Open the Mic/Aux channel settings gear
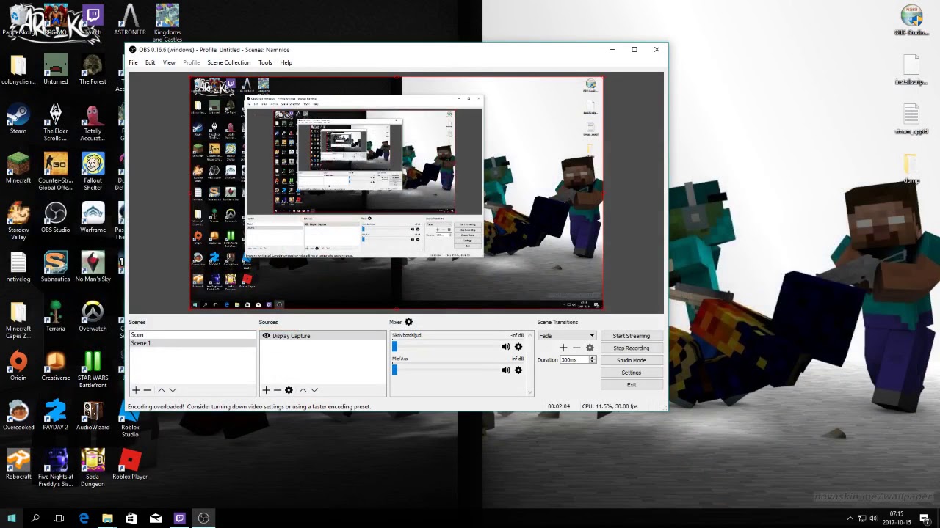 click(518, 370)
